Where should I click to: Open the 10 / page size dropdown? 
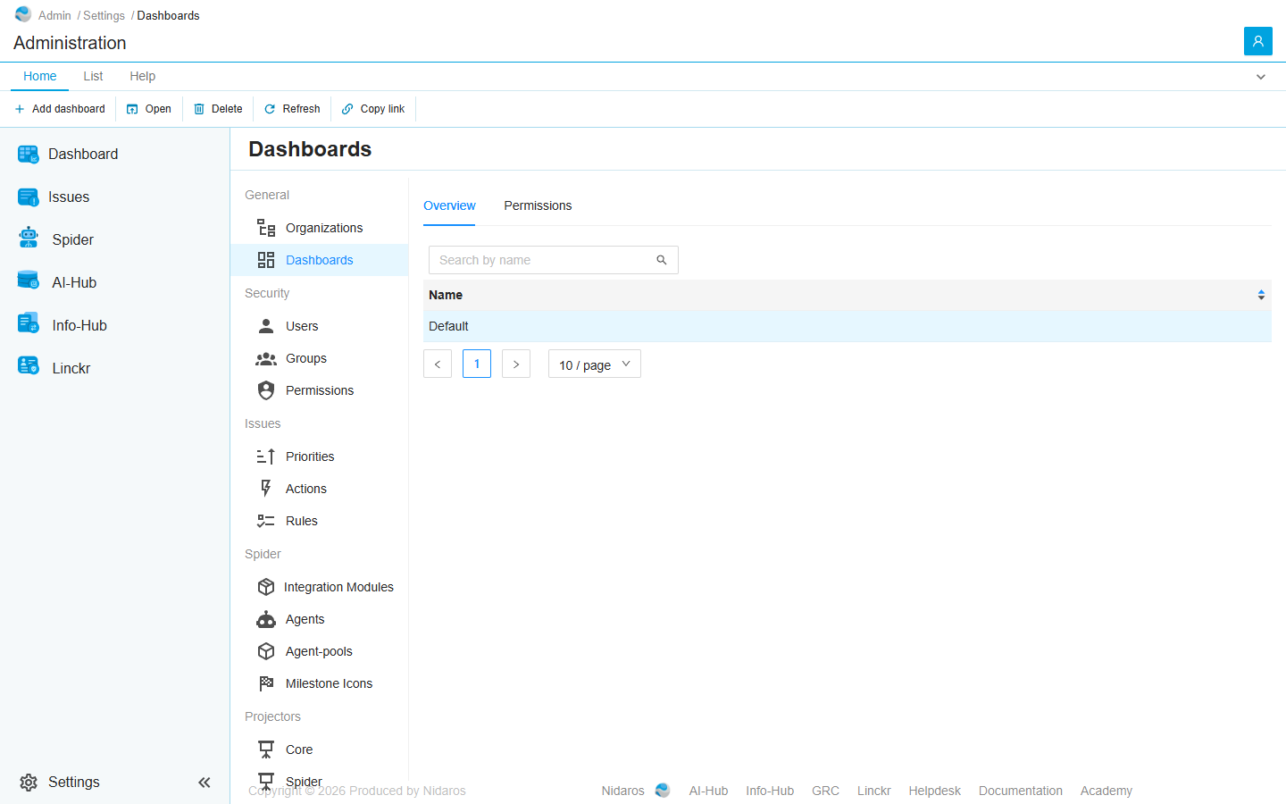pos(595,364)
